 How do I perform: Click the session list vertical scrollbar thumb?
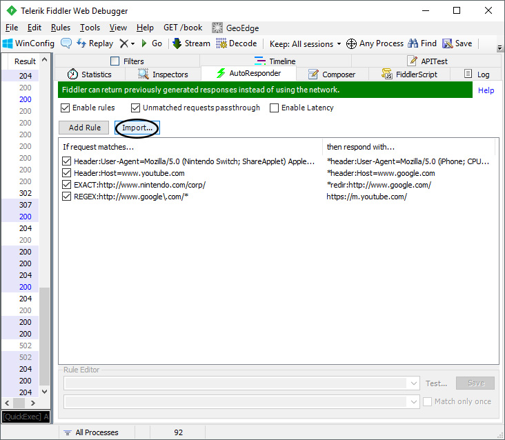[x=44, y=337]
